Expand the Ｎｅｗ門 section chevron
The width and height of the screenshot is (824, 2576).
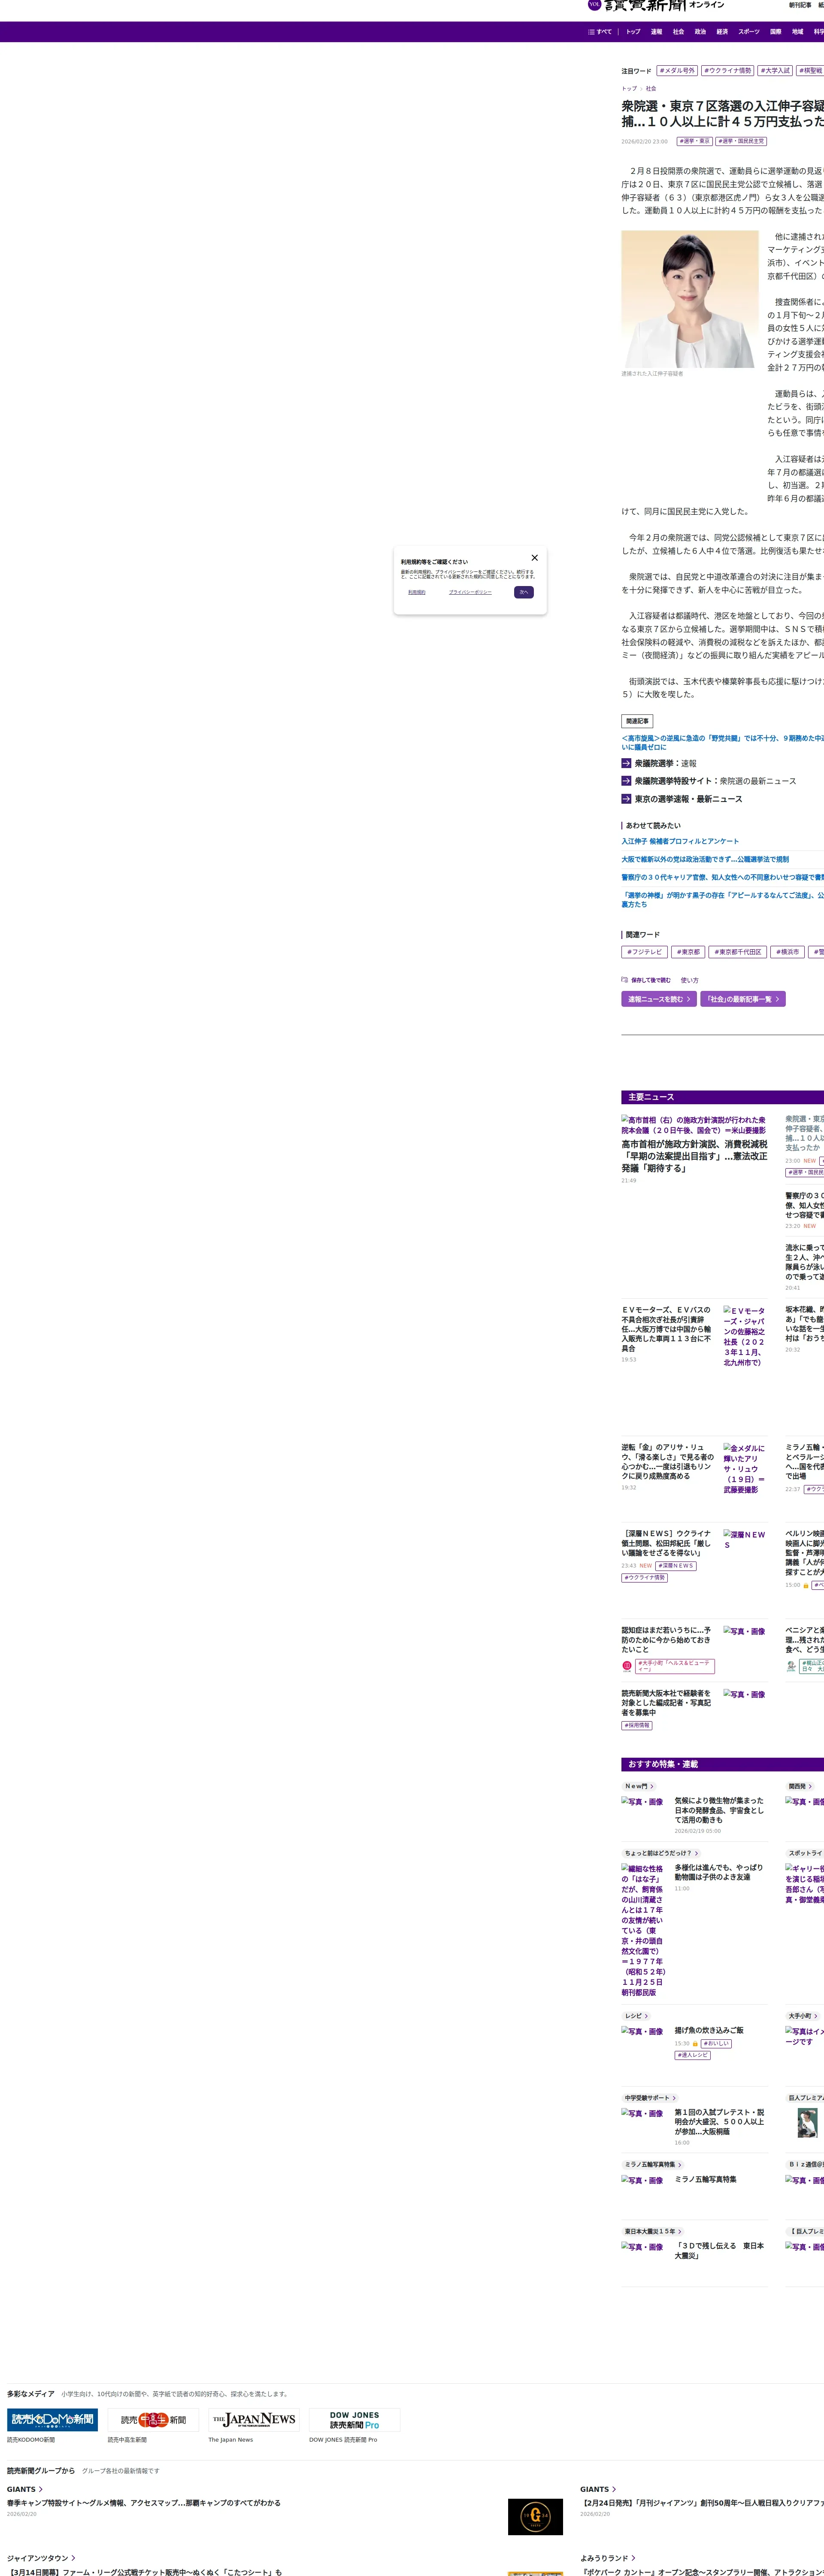click(x=652, y=1786)
